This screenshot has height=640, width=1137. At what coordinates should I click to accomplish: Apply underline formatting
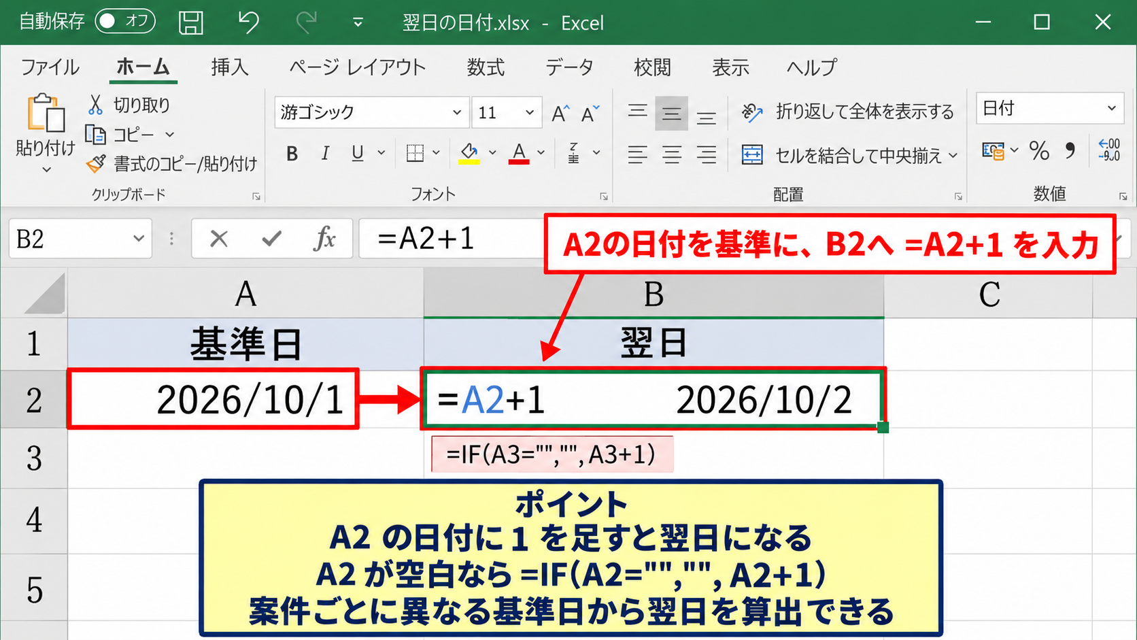point(358,154)
